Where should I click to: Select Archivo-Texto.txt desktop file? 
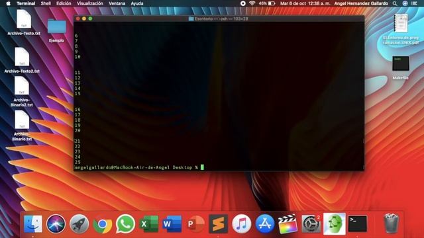tap(24, 22)
